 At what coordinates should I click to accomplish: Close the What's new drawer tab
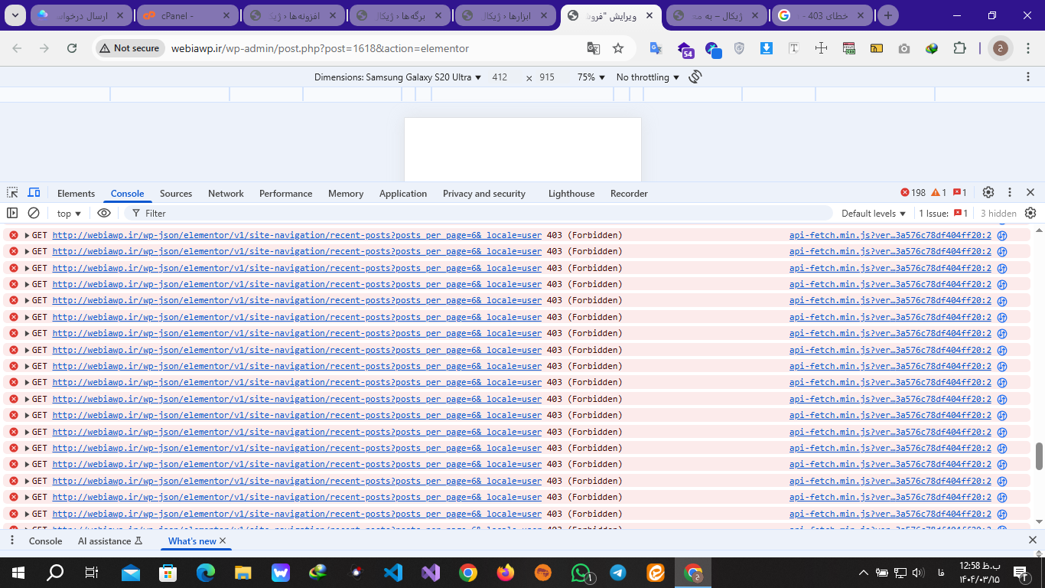click(223, 541)
